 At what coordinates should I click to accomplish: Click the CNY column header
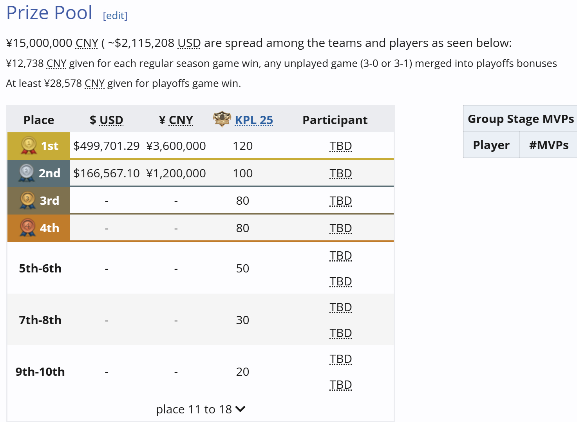pos(176,120)
